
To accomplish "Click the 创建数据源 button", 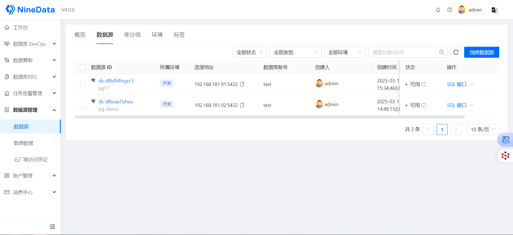I will 482,52.
